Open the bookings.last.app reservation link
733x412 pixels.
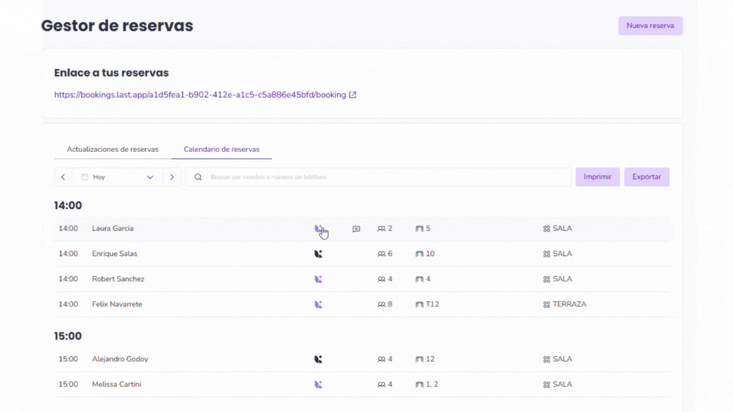coord(200,95)
